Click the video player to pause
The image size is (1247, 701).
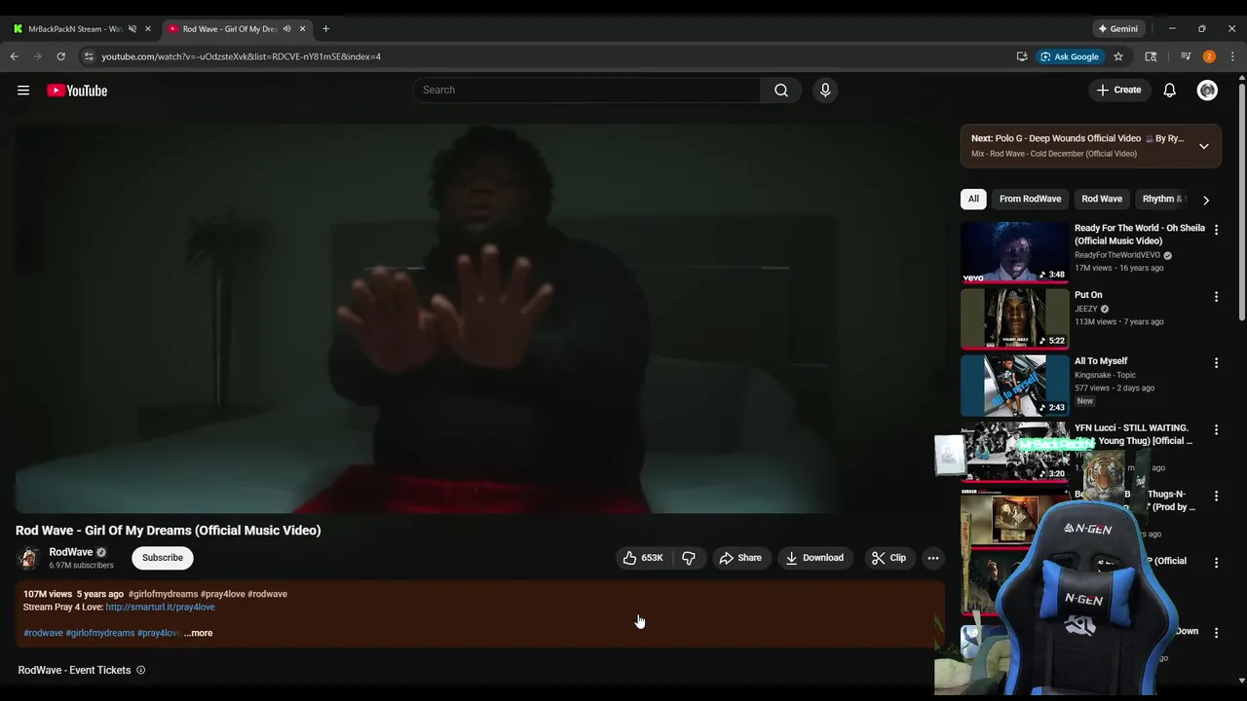[x=478, y=318]
